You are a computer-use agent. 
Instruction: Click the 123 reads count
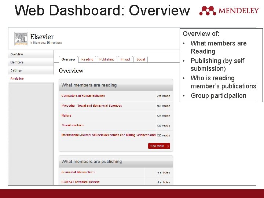tap(163, 135)
